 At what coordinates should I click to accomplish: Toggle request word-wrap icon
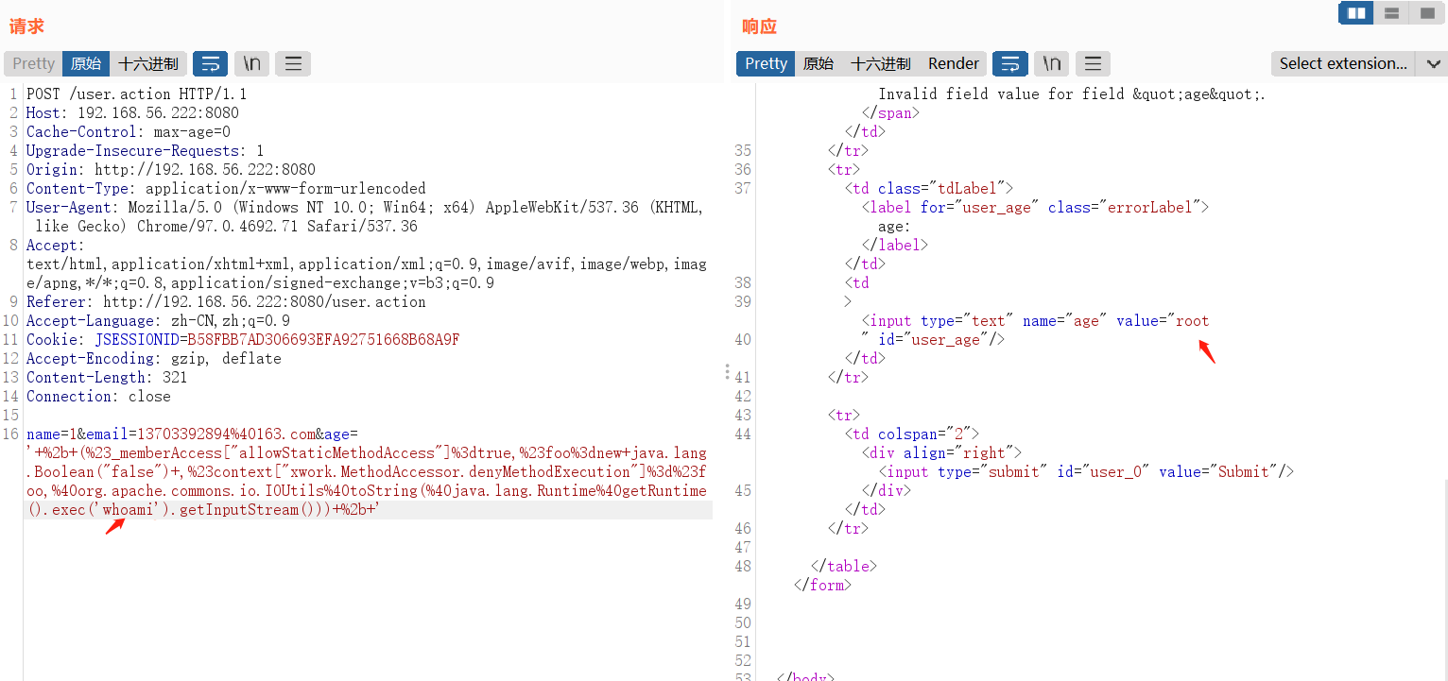pyautogui.click(x=210, y=63)
